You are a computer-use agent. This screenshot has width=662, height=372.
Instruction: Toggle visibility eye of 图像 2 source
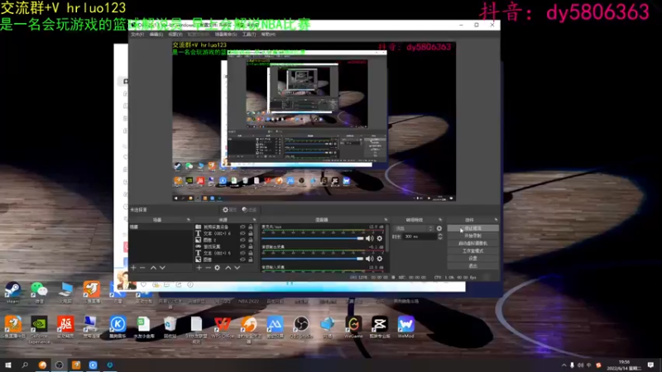click(x=242, y=240)
